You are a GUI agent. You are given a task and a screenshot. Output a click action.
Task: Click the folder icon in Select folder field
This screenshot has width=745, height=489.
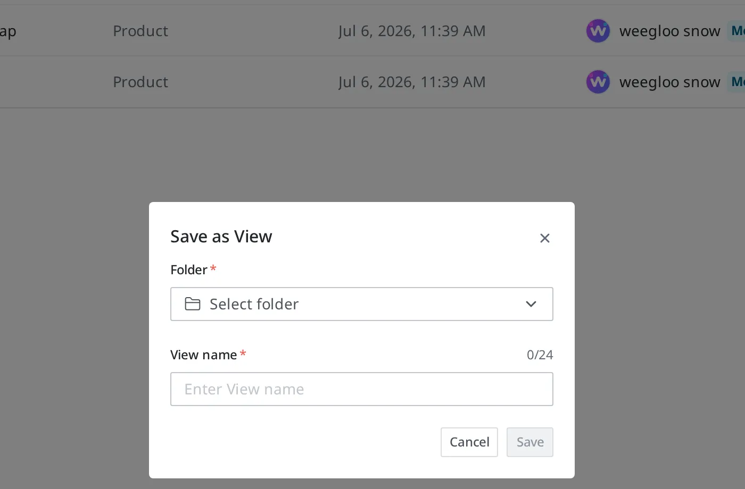click(193, 304)
